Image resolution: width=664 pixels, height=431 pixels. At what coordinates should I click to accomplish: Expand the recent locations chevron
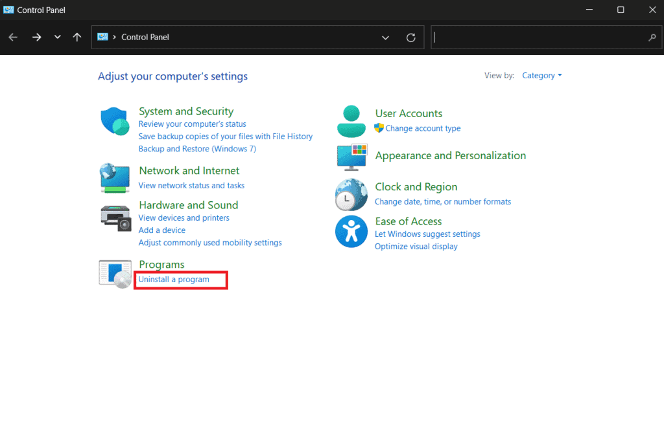(x=58, y=38)
